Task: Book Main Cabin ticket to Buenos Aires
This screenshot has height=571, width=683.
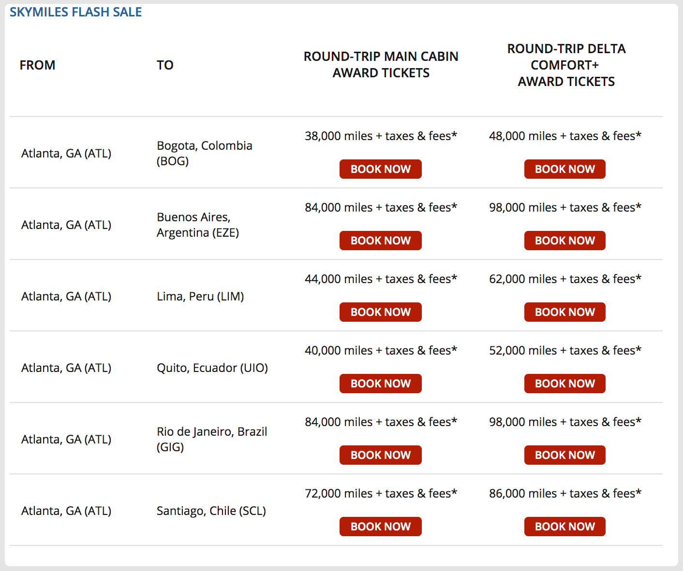Action: (380, 241)
